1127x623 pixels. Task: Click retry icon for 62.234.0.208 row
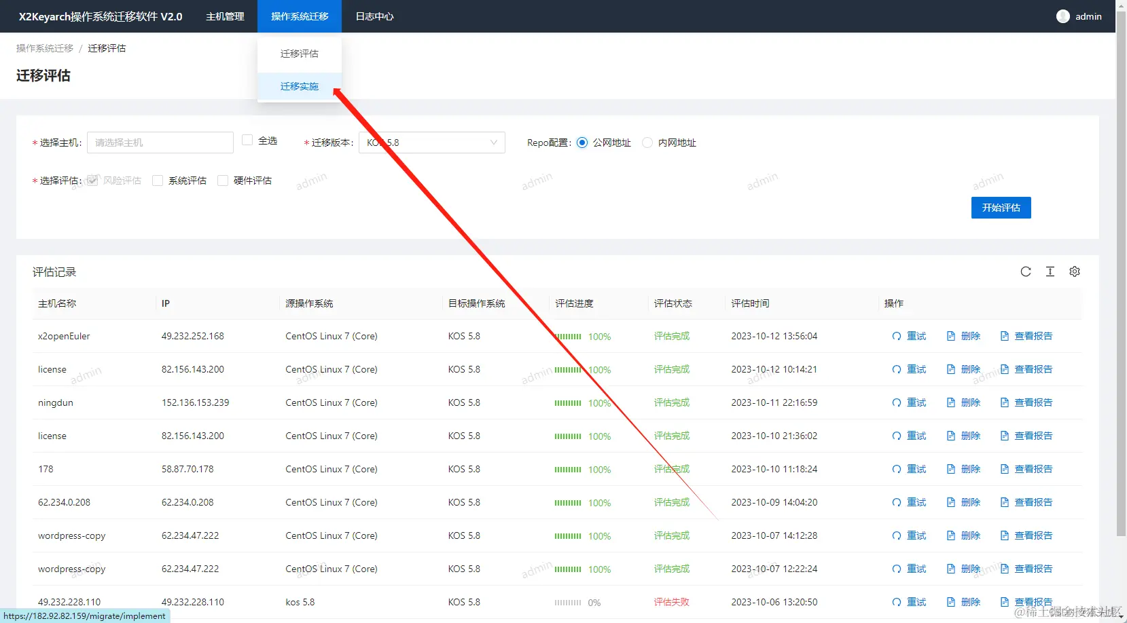click(897, 502)
